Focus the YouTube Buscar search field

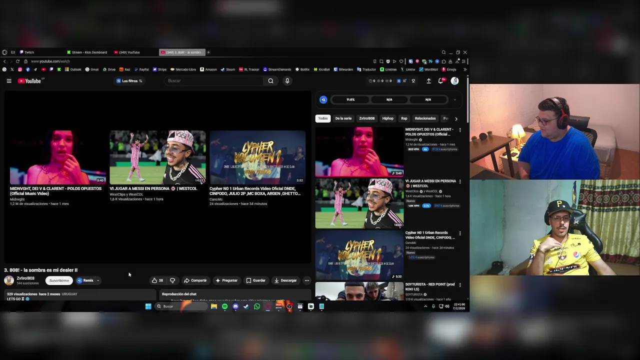[214, 81]
